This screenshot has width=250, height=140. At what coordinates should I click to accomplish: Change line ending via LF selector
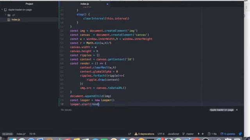[x=130, y=134]
